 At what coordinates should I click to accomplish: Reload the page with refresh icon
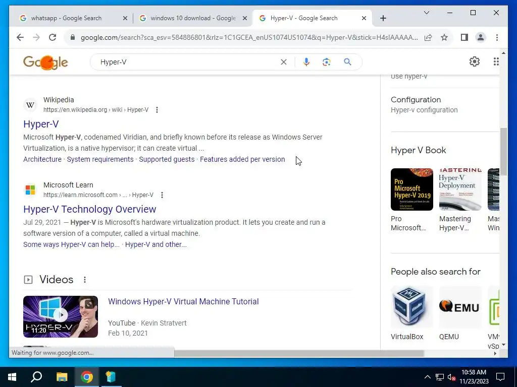pyautogui.click(x=53, y=37)
